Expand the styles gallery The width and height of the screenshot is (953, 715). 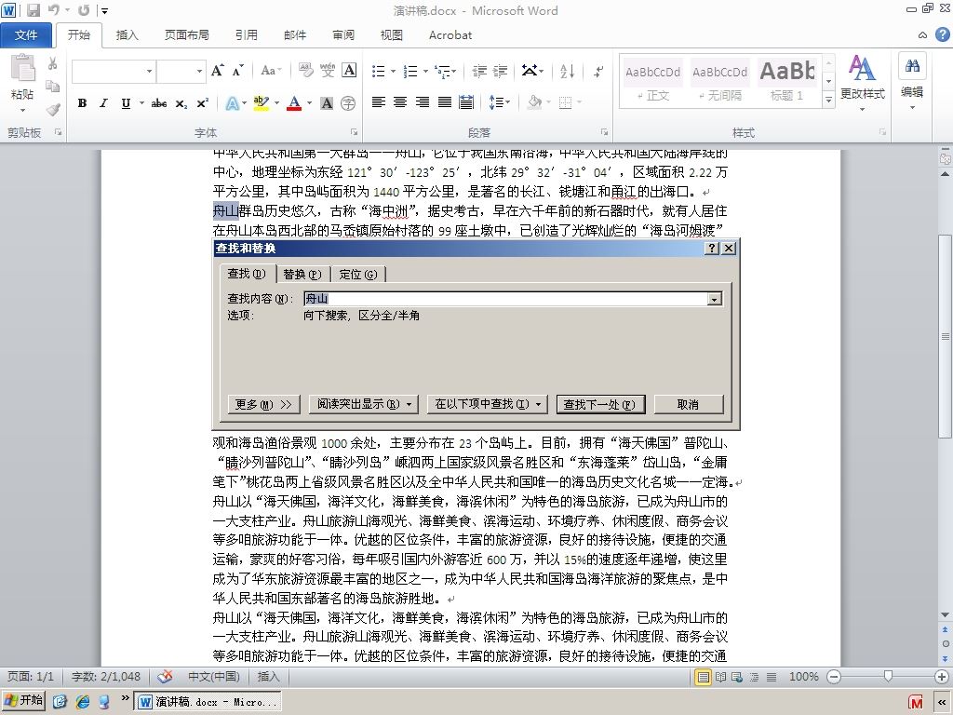tap(828, 100)
